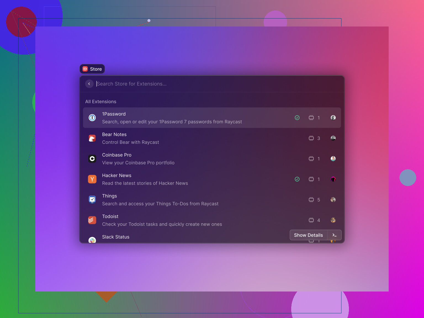The width and height of the screenshot is (424, 318).
Task: Click the Store badge icon
Action: [85, 69]
